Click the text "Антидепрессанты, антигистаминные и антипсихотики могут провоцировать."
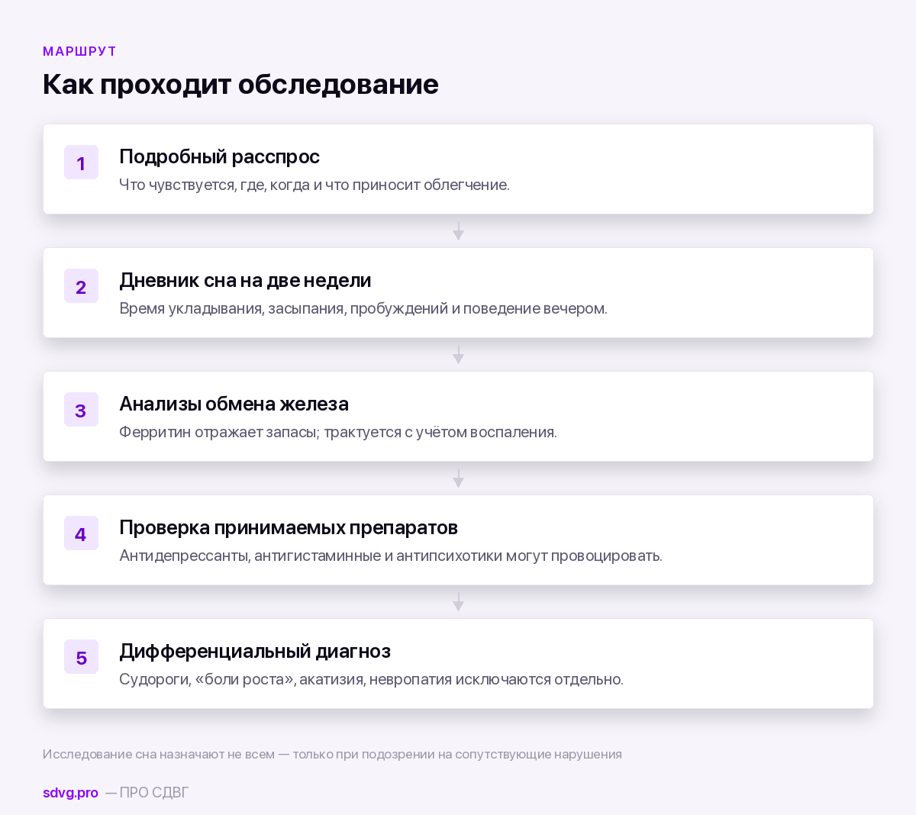916x815 pixels. (391, 556)
